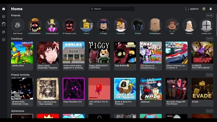This screenshot has height=122, width=217.
Task: Click See All for Continue
Action: click(210, 39)
